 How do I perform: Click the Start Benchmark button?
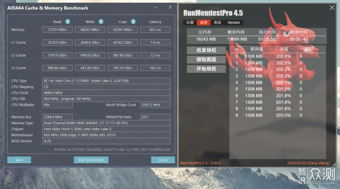tap(91, 160)
